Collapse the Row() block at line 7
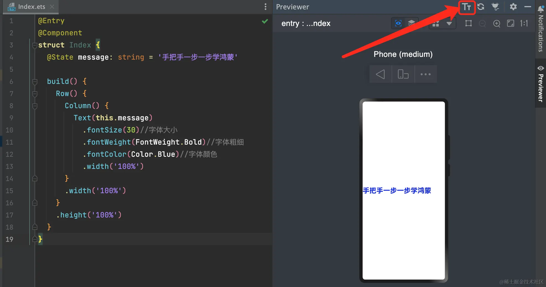This screenshot has width=546, height=287. 35,94
